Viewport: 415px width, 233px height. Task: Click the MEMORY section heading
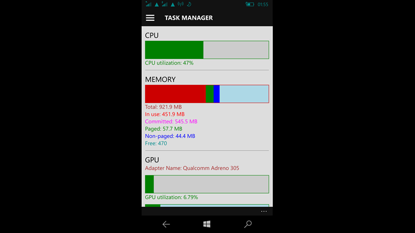(x=160, y=79)
